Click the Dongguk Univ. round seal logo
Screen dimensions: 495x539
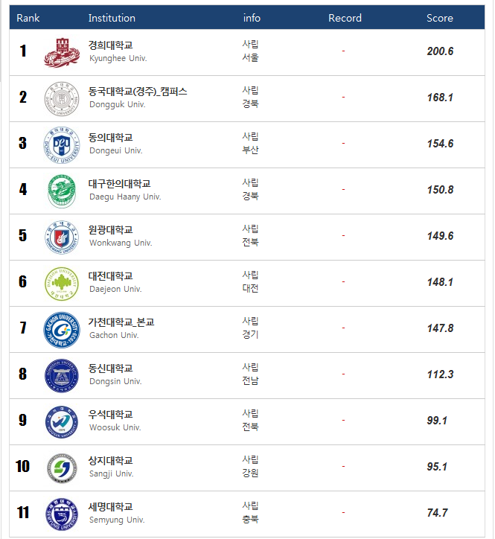point(61,98)
